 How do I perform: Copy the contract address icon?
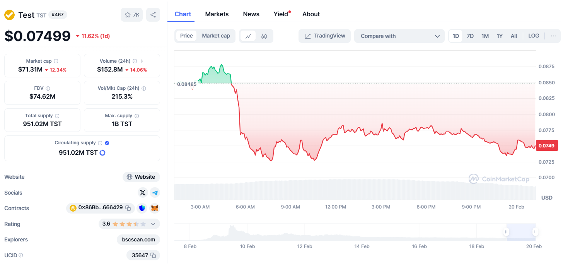point(128,208)
